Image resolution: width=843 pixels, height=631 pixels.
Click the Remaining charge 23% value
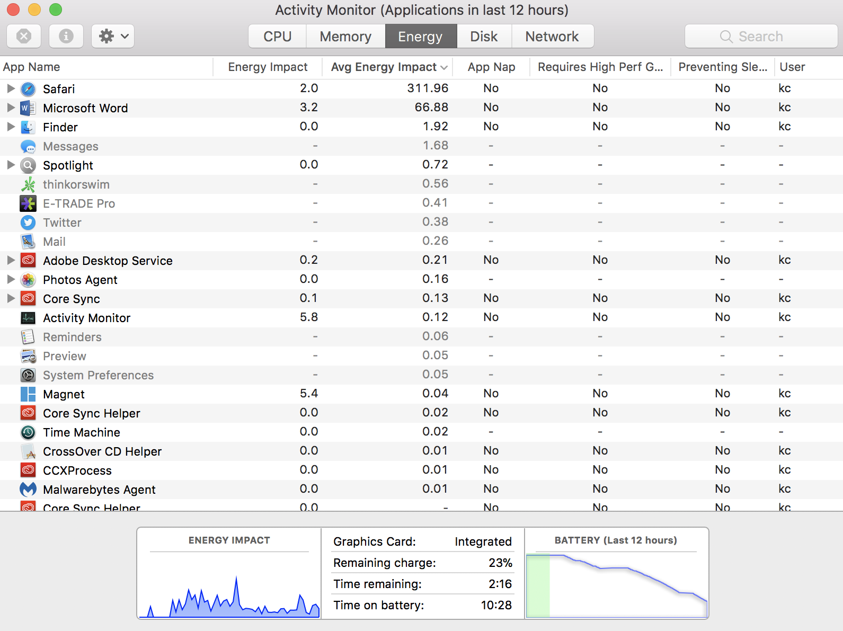pyautogui.click(x=500, y=563)
